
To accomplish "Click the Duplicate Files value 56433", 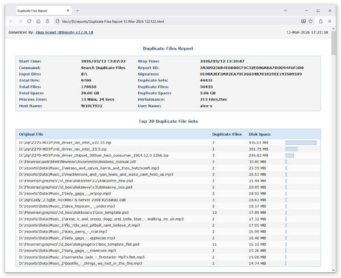I will pos(206,86).
